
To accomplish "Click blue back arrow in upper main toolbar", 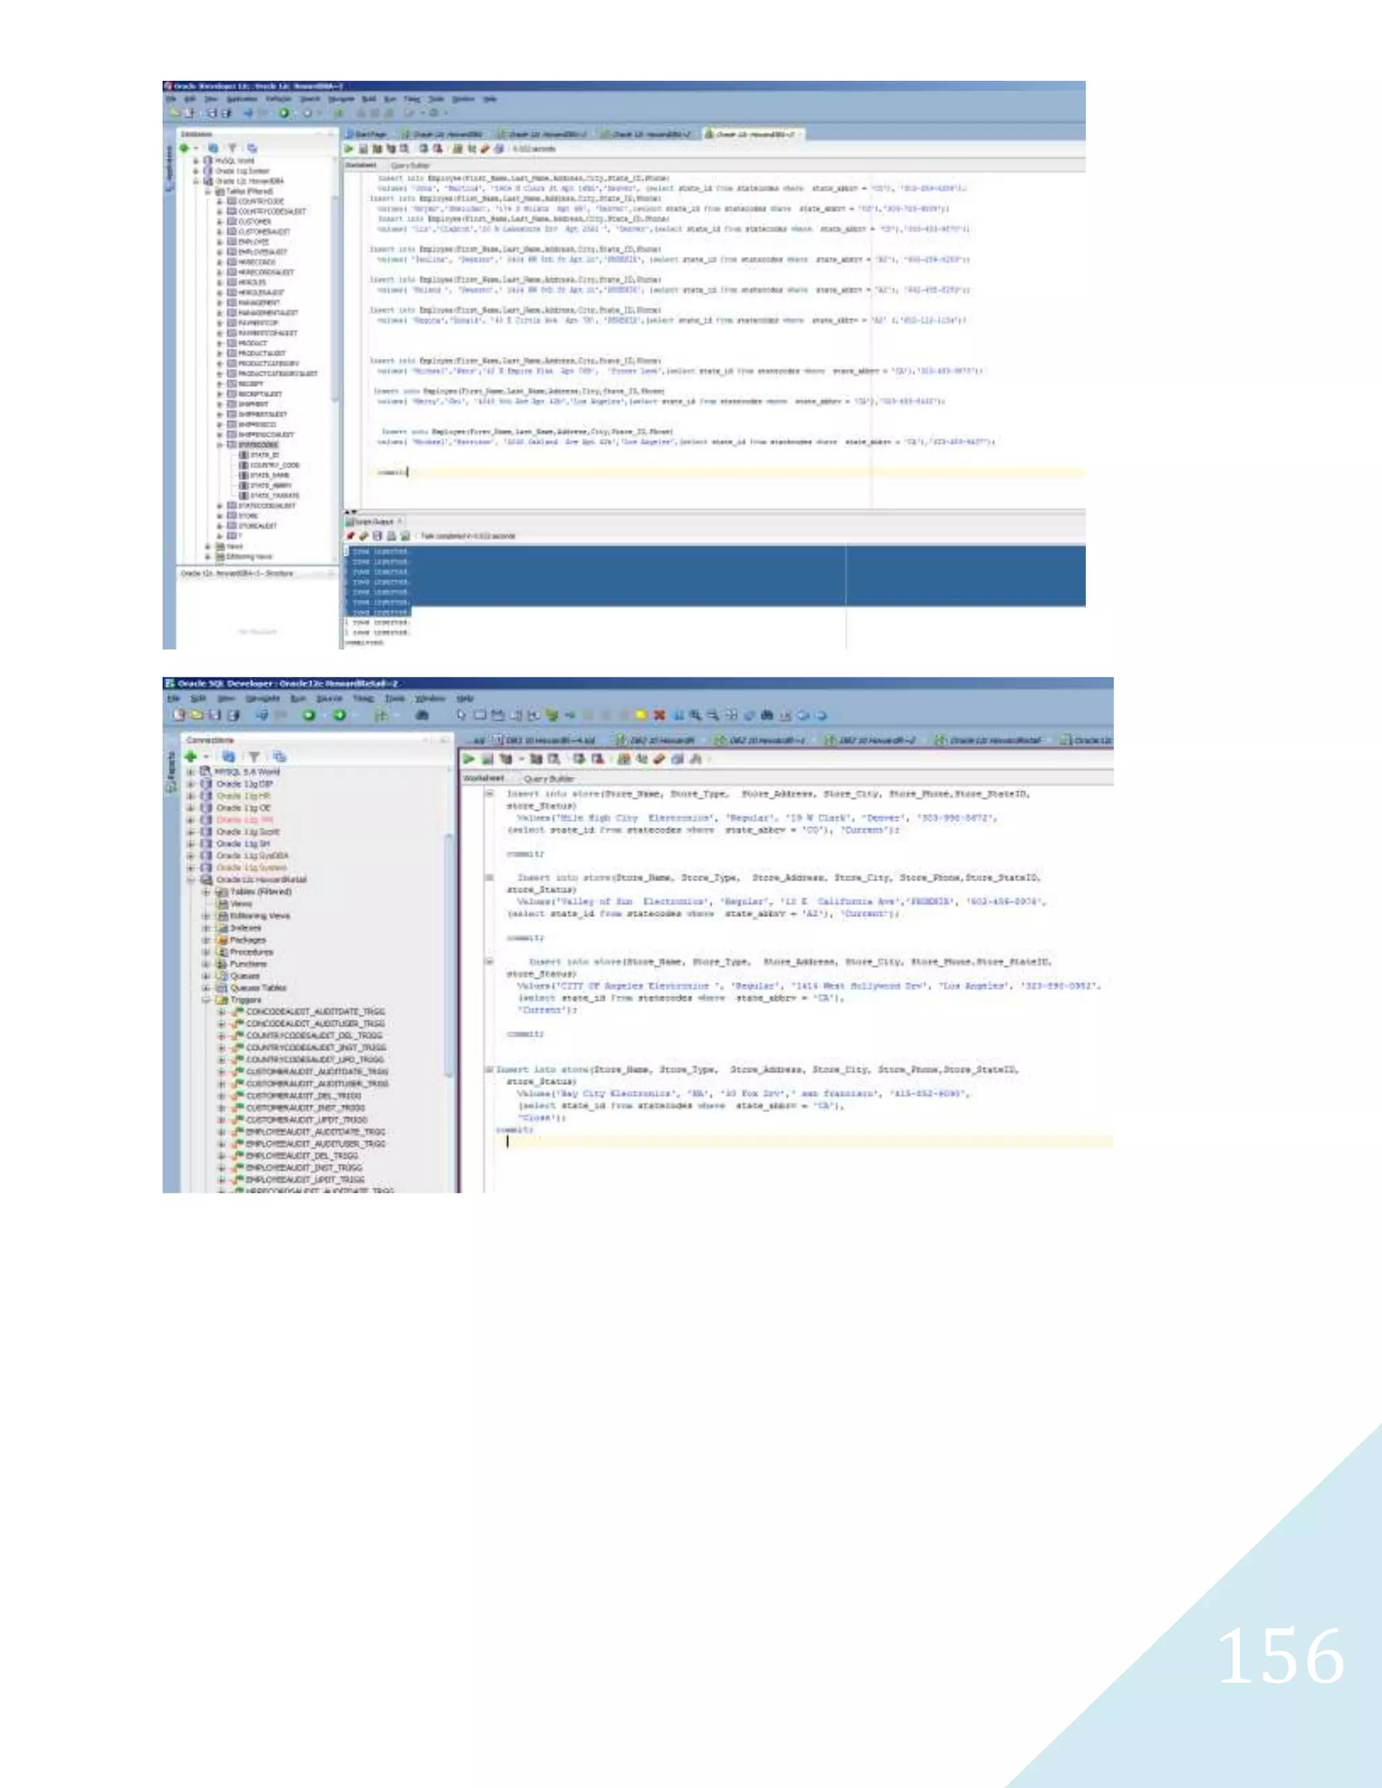I will point(248,113).
